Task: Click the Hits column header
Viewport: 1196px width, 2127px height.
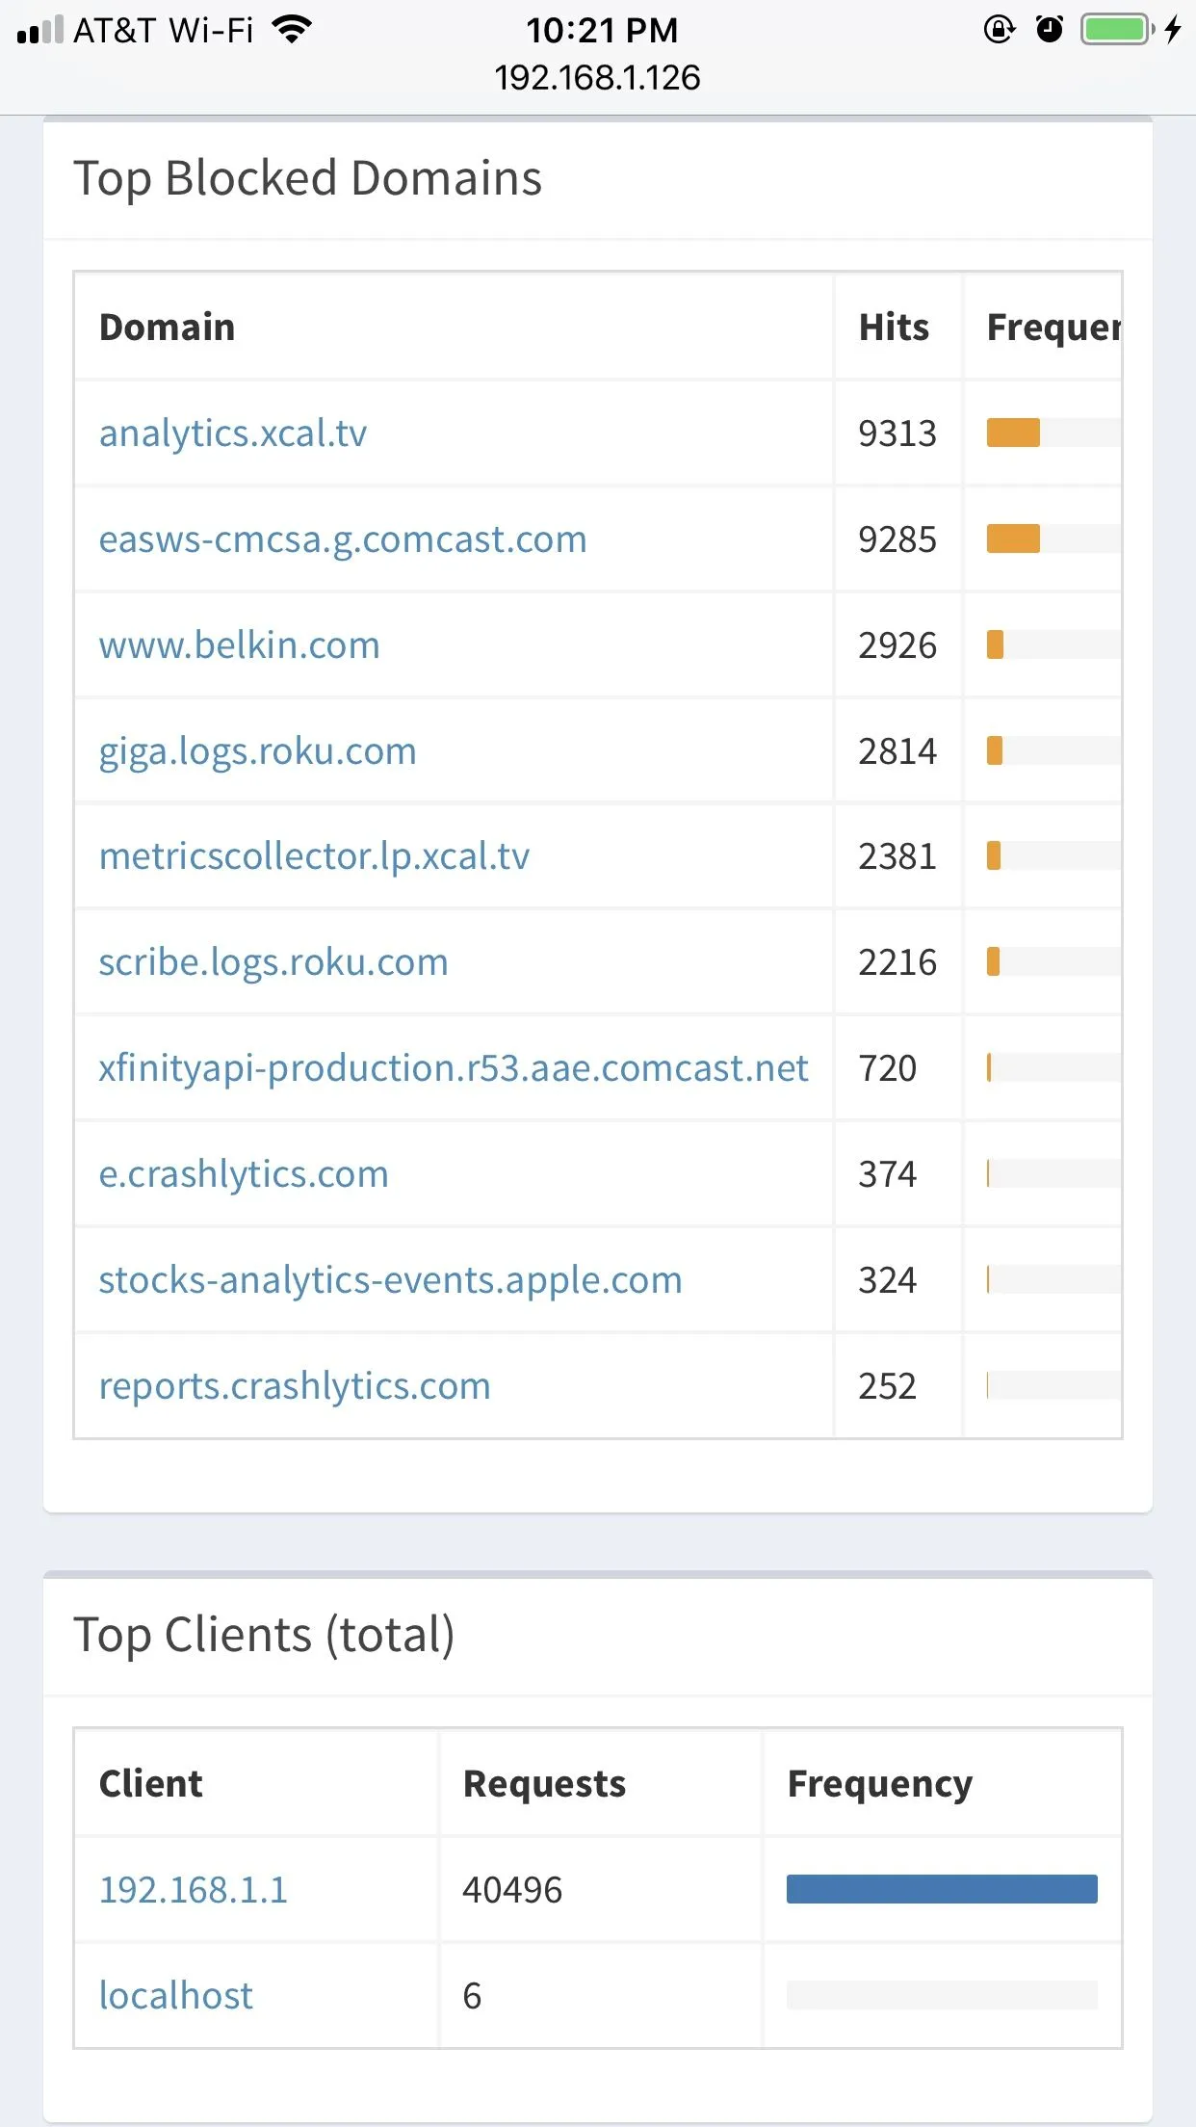Action: point(894,328)
